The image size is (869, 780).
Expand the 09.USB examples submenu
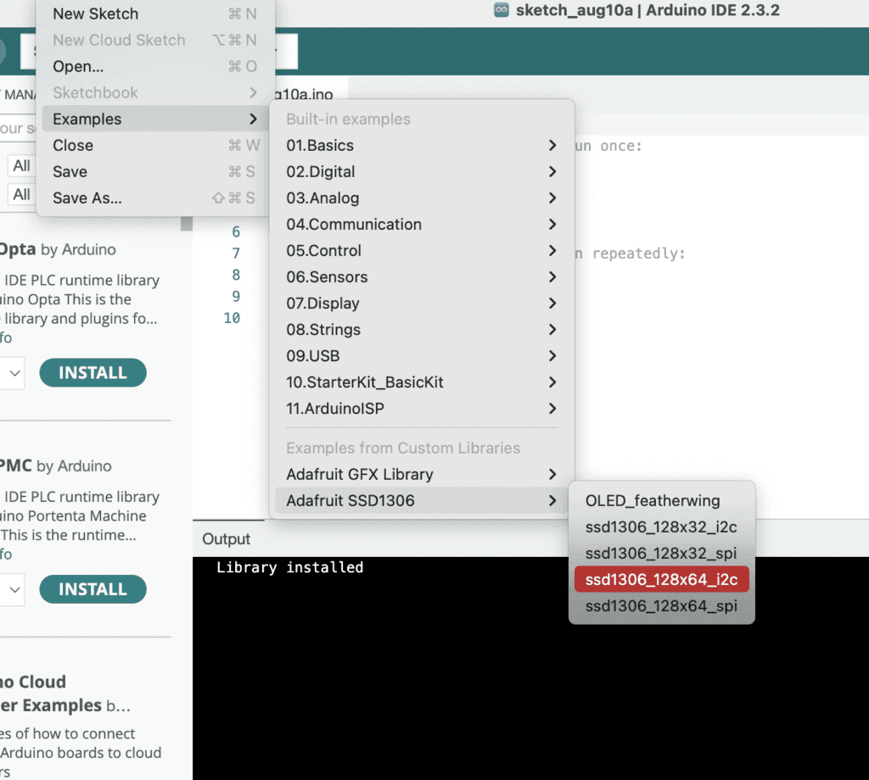[422, 356]
